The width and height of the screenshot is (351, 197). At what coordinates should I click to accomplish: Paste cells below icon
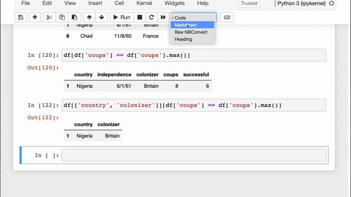(75, 17)
